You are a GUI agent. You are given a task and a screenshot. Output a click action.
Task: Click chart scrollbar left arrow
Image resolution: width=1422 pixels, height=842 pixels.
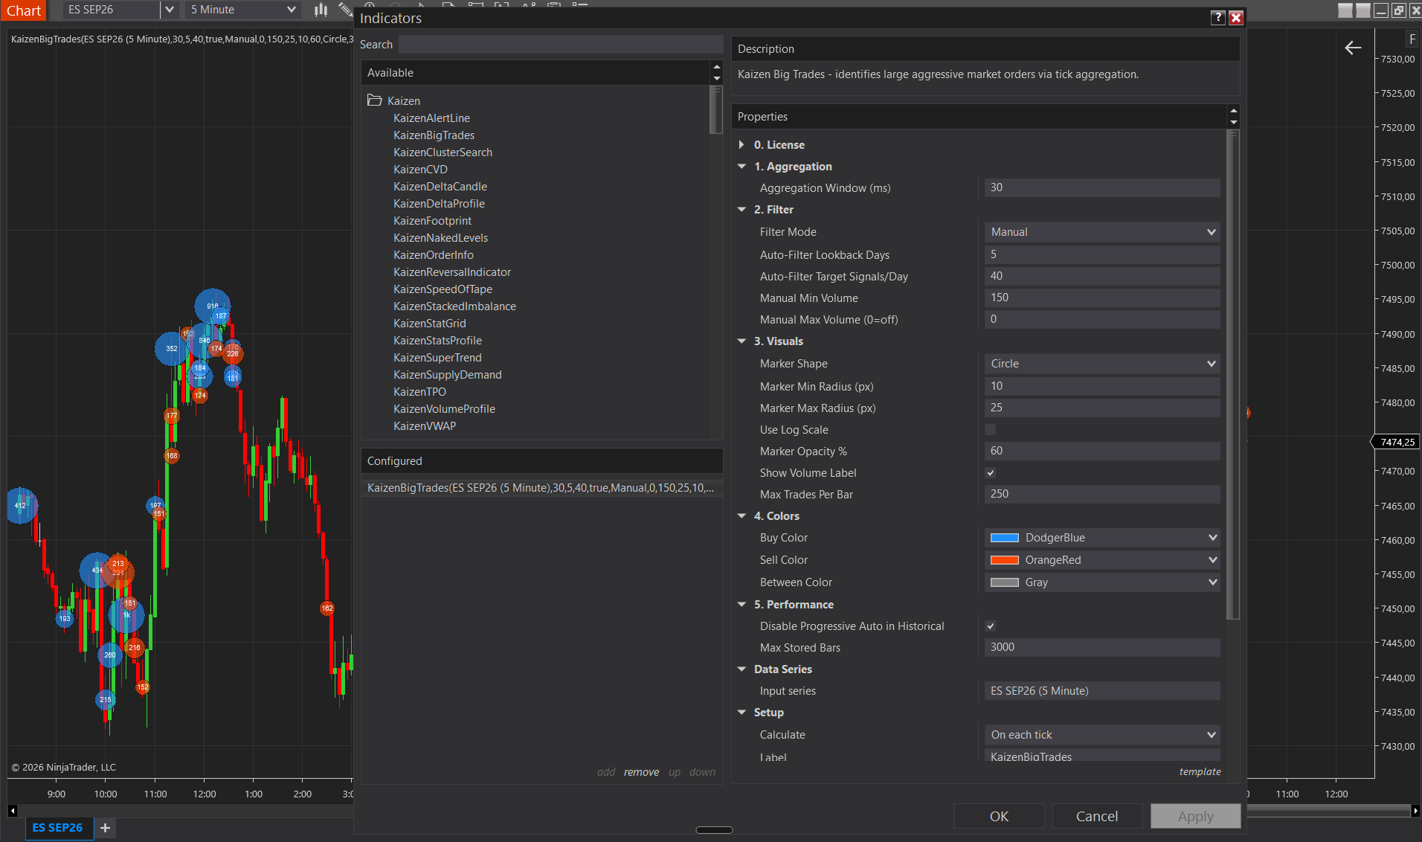click(13, 811)
